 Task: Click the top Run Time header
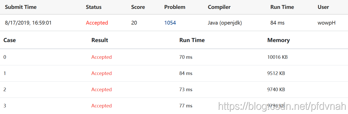point(282,7)
